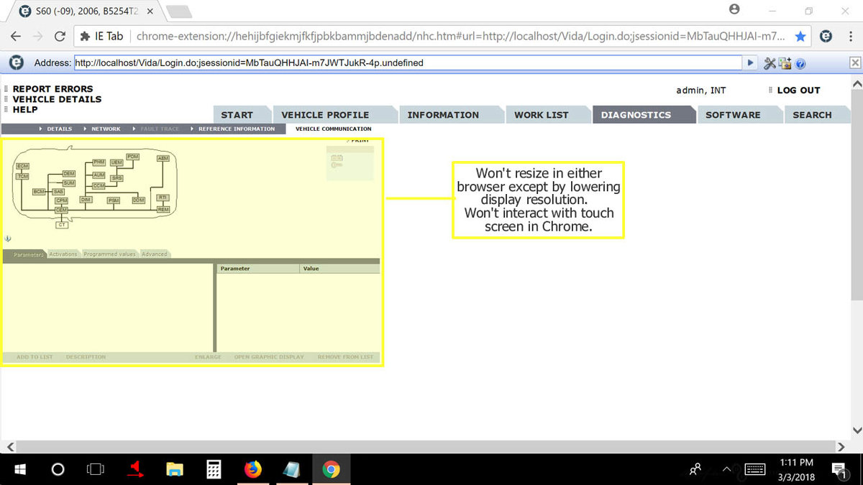Click the IE Tab tools wrench icon
The height and width of the screenshot is (485, 863).
770,63
